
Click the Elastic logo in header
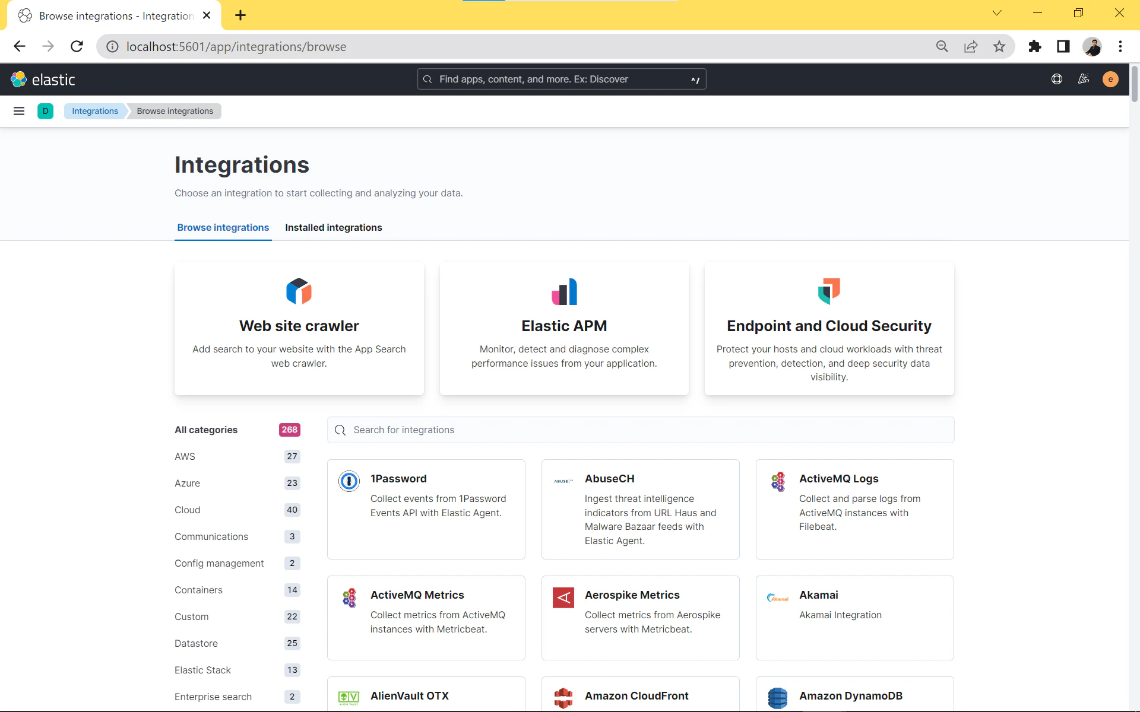click(x=43, y=80)
